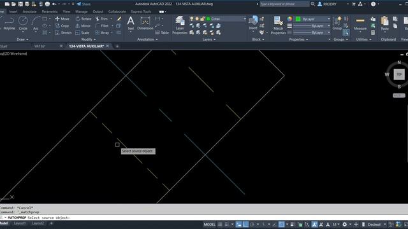The width and height of the screenshot is (408, 229).
Task: Activate the Fillet command
Action: click(102, 25)
